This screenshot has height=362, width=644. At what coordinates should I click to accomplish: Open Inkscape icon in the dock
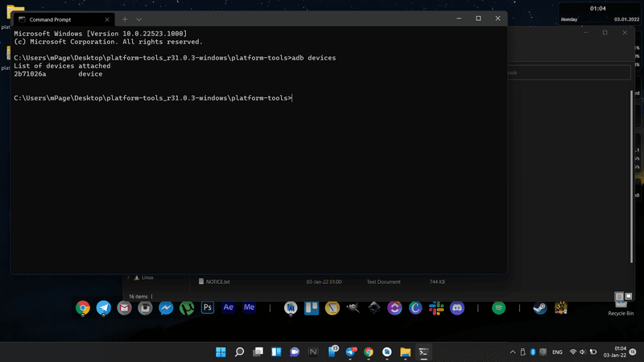pos(374,308)
